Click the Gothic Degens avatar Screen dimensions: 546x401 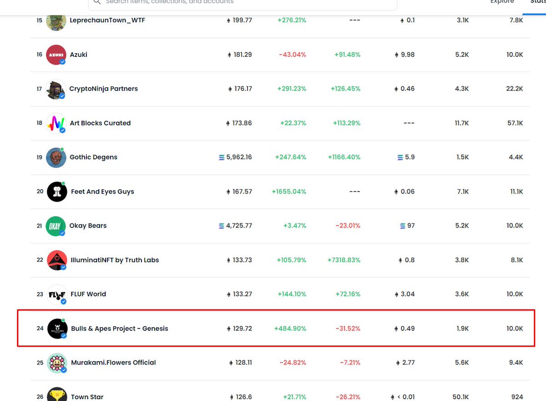tap(56, 157)
